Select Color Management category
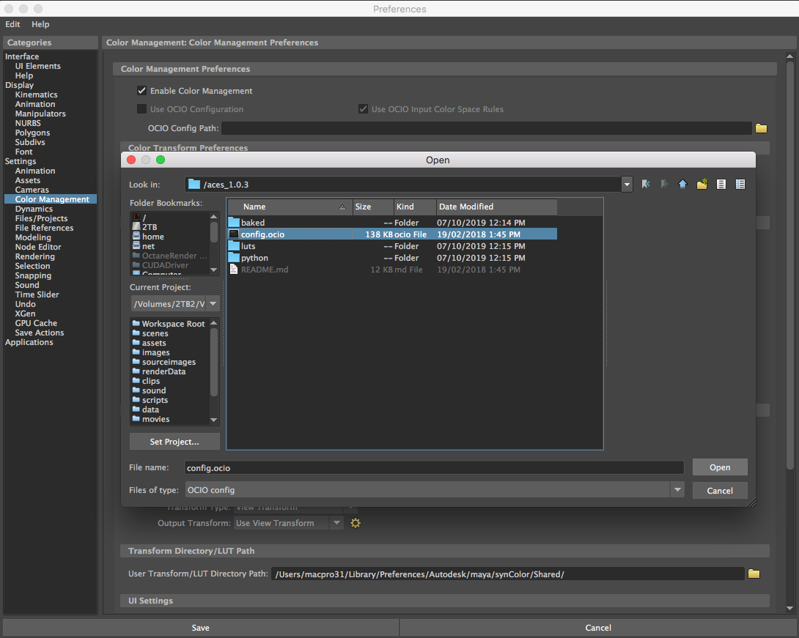 point(51,199)
